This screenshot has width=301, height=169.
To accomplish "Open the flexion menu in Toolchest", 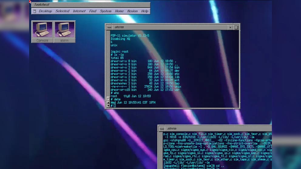I will coord(132,11).
